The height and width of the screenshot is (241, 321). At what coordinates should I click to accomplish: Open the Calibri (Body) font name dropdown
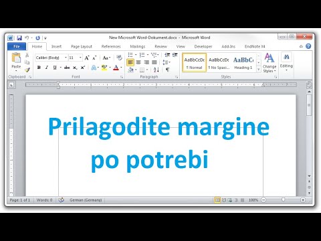(66, 58)
